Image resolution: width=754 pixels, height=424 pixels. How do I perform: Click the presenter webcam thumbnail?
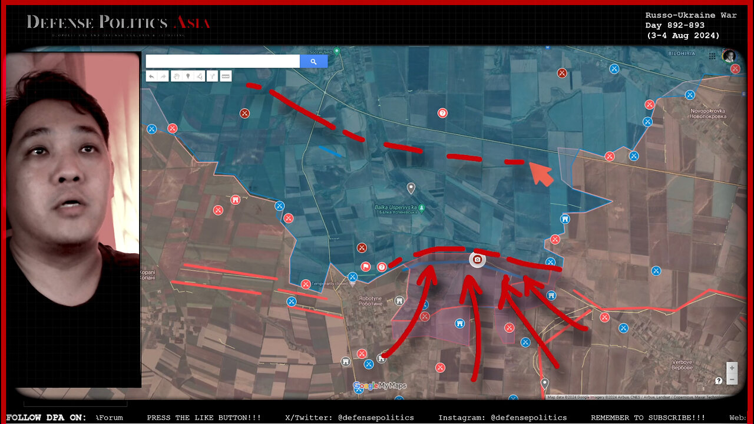[x=73, y=220]
